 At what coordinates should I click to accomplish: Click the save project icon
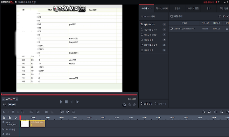click(216, 112)
